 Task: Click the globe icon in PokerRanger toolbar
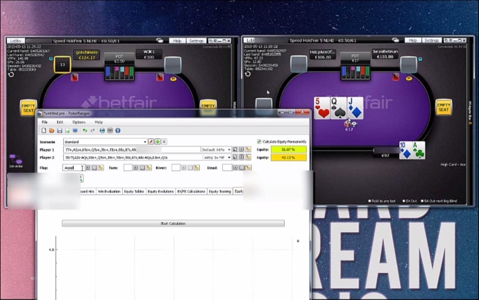[x=102, y=131]
